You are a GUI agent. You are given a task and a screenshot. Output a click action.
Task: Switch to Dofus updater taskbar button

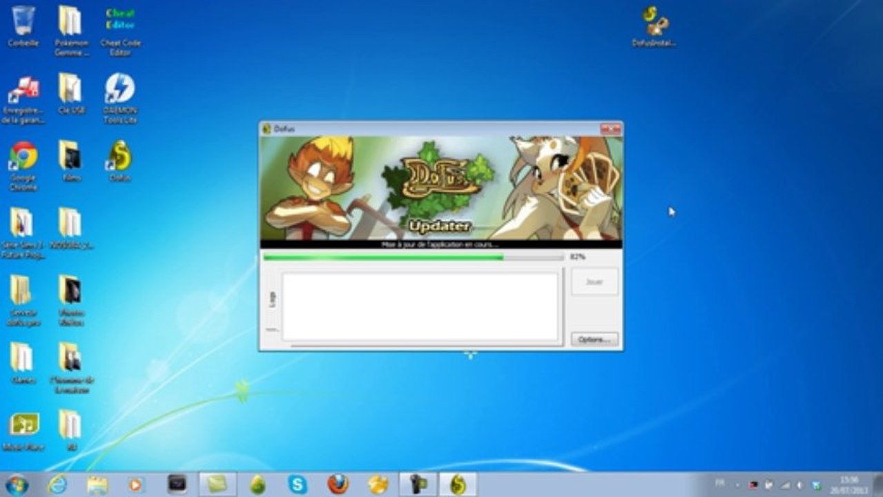point(458,485)
